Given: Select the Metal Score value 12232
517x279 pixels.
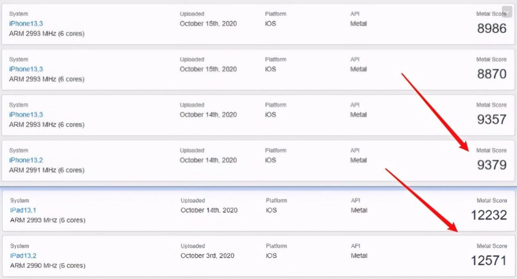Looking at the screenshot, I should click(x=489, y=215).
